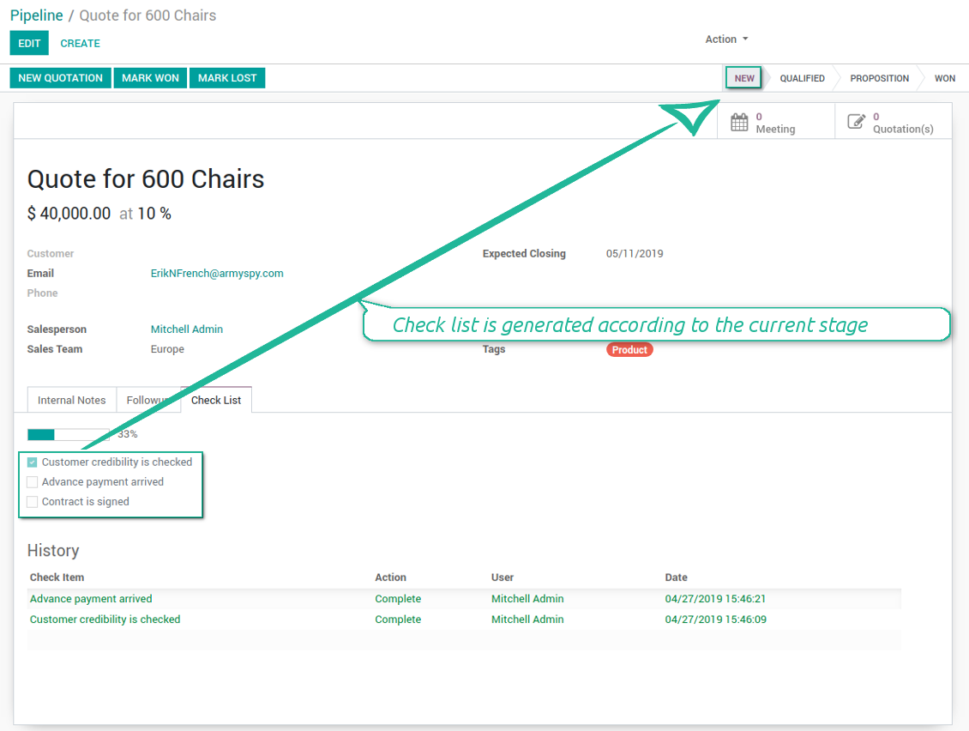Click the Product tag badge
The image size is (969, 731).
tap(629, 350)
